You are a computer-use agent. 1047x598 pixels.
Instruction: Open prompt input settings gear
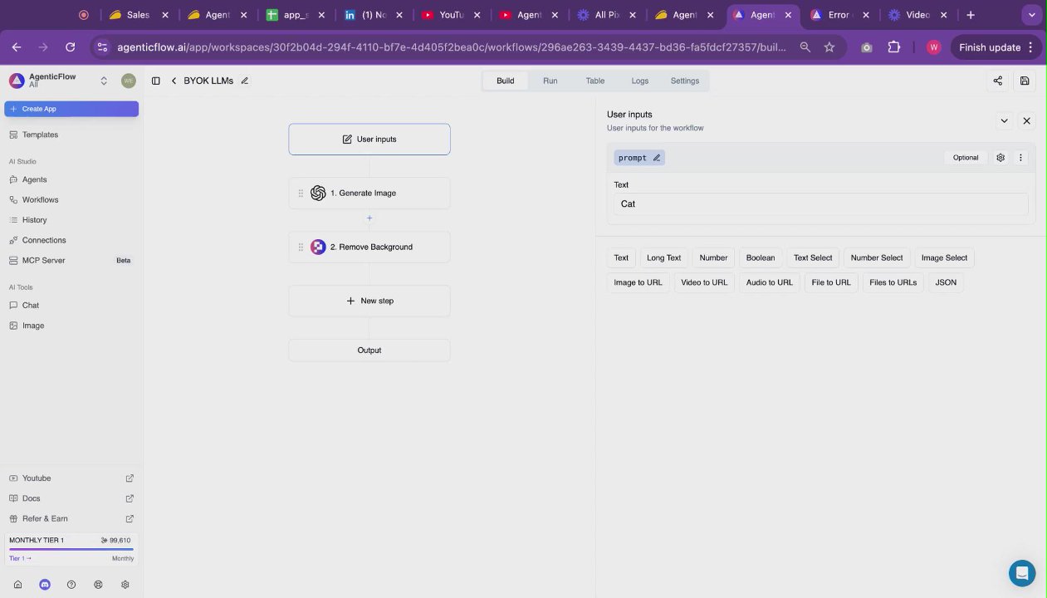tap(1001, 158)
